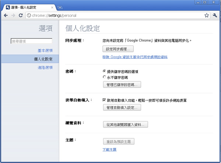Open 基本選項 in the sidebar
This screenshot has height=163, width=221.
tap(45, 50)
